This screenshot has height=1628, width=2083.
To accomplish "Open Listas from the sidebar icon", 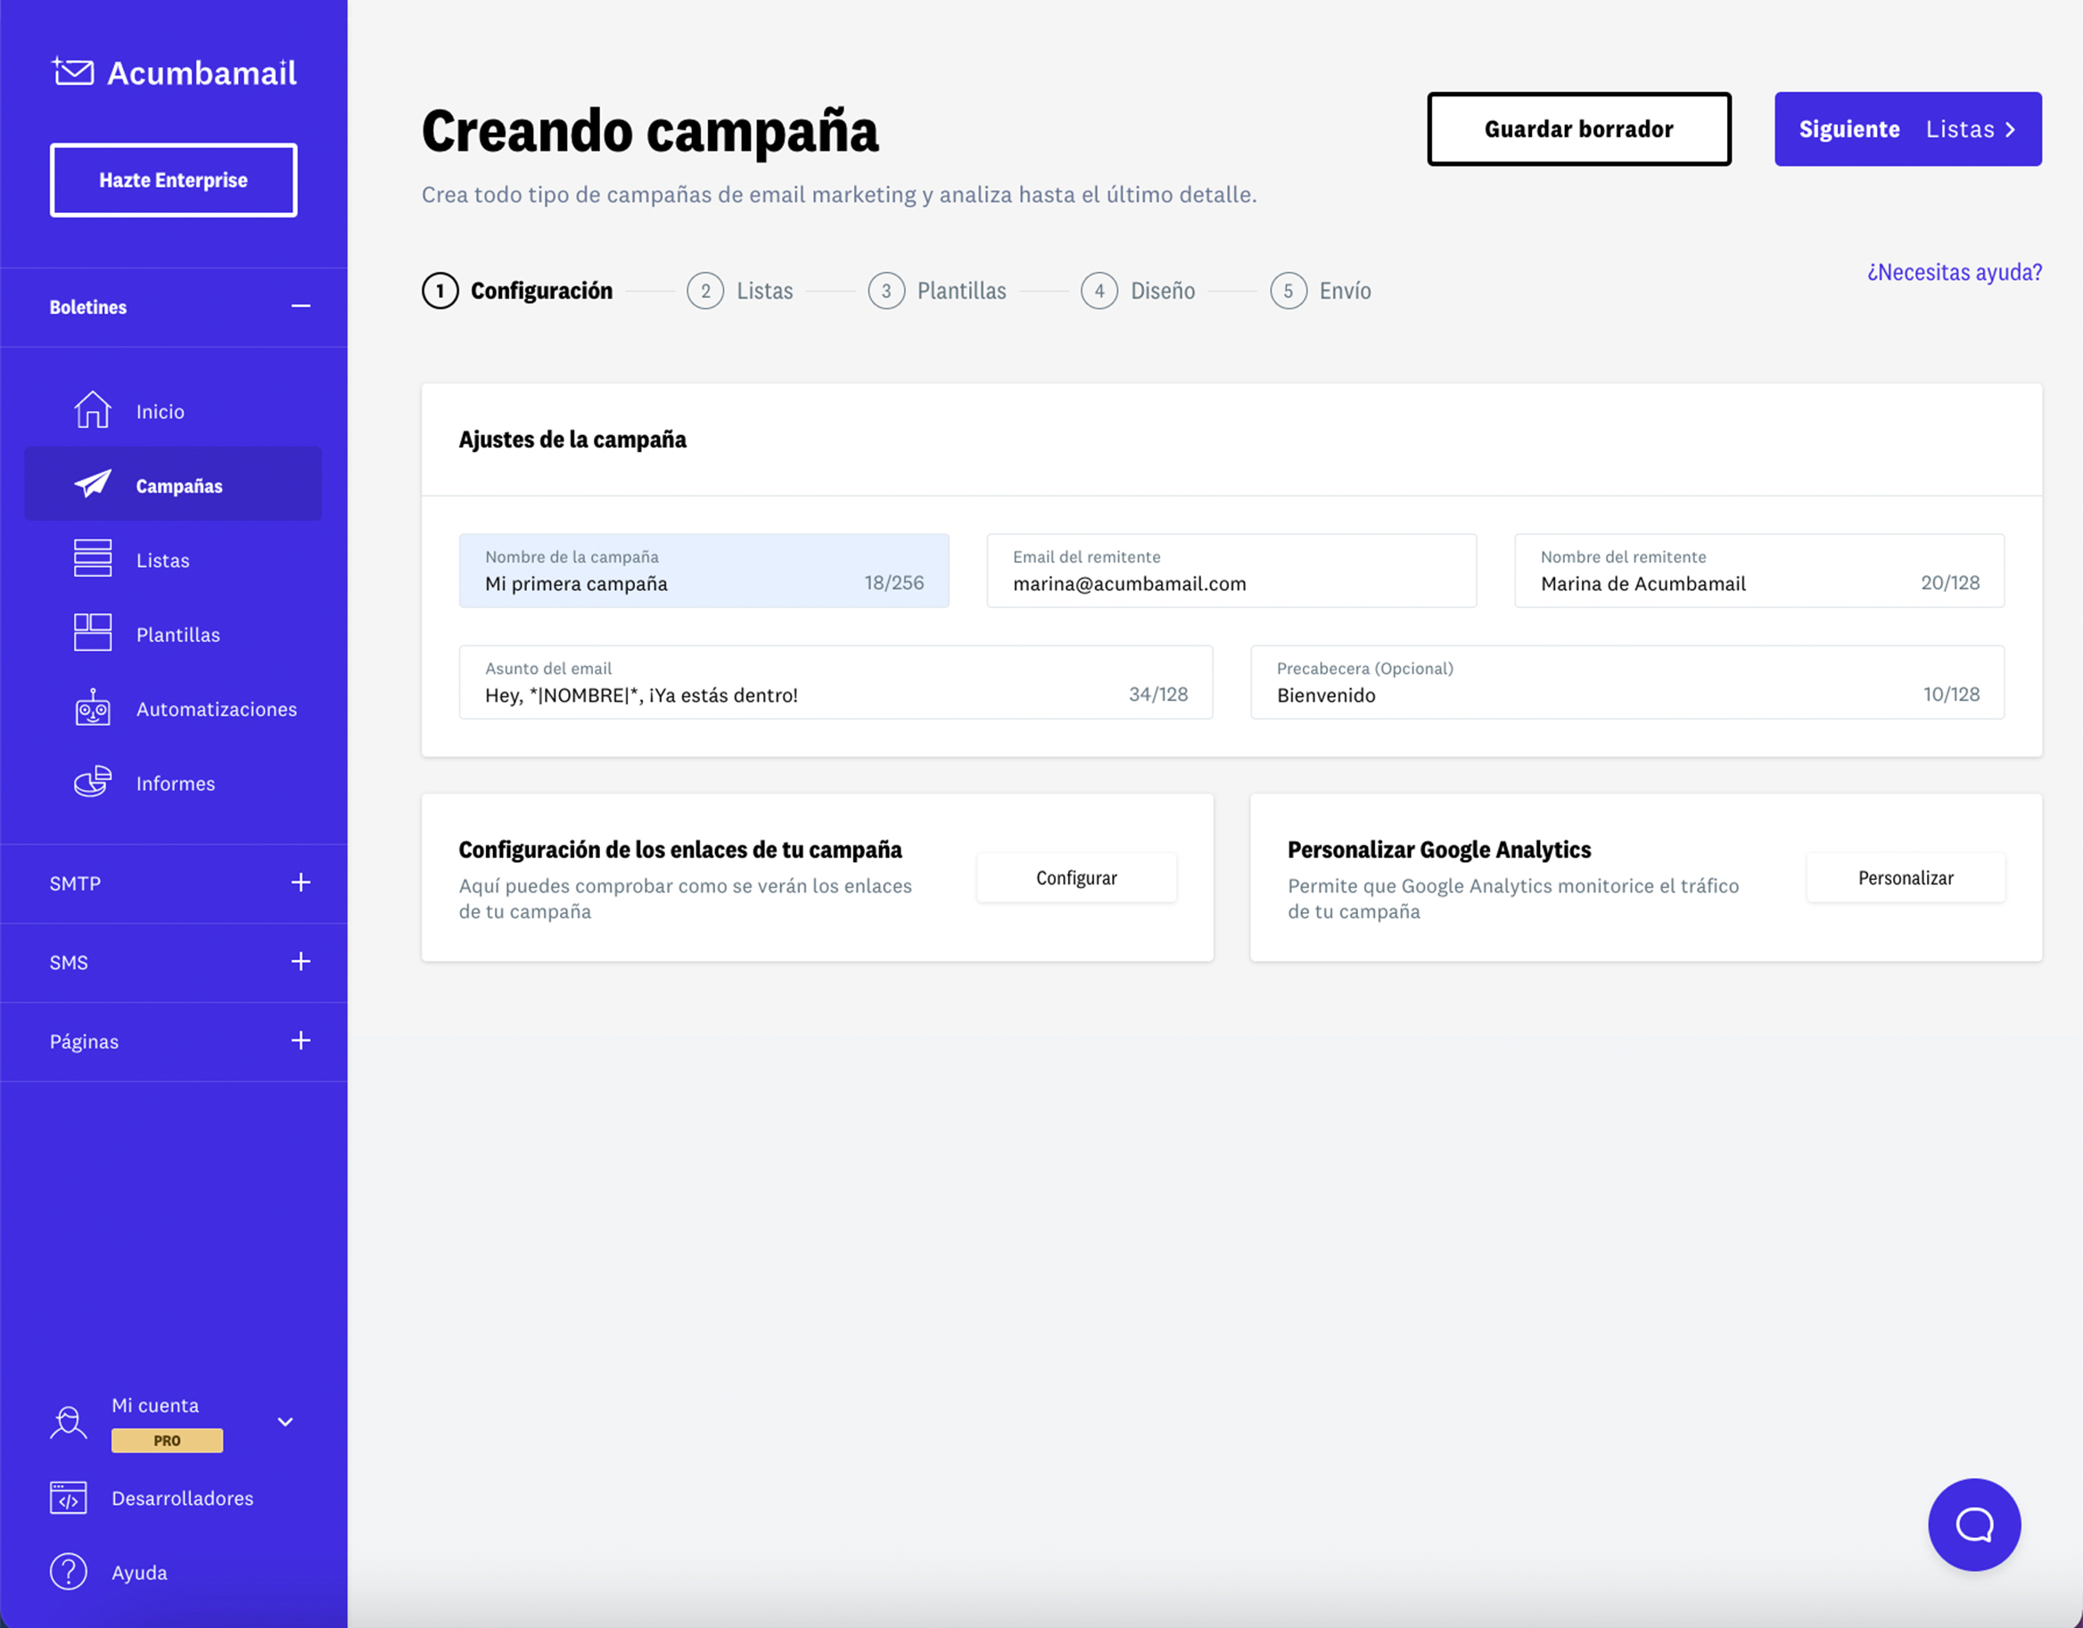I will pyautogui.click(x=92, y=559).
